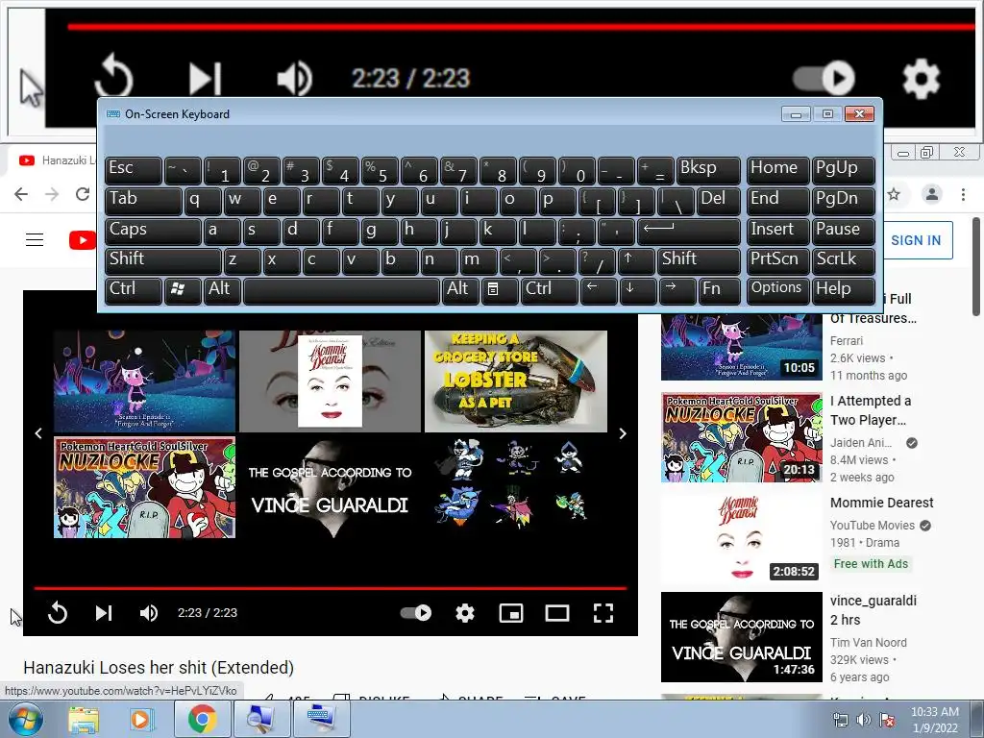Click the sidebar thumbnail with 10:05 duration

click(x=741, y=346)
